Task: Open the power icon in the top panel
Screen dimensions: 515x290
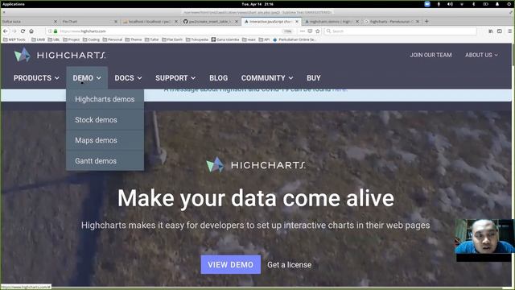Action: pos(509,4)
